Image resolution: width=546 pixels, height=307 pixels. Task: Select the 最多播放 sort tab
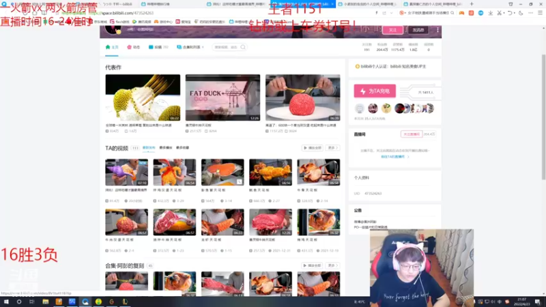point(166,148)
